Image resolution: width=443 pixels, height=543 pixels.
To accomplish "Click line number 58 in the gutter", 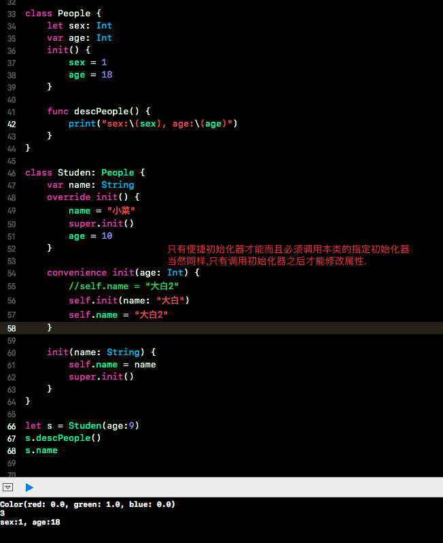I will 12,327.
